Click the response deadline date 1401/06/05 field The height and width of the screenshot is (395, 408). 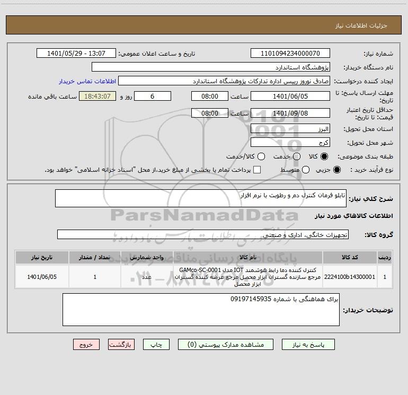point(290,96)
